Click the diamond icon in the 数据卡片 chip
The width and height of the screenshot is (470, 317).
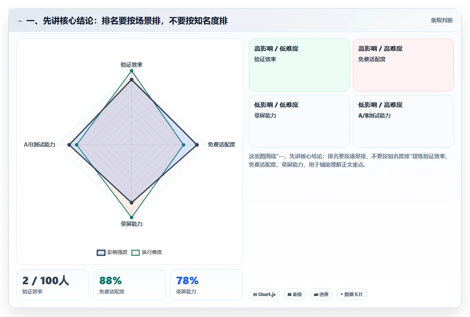click(x=342, y=294)
